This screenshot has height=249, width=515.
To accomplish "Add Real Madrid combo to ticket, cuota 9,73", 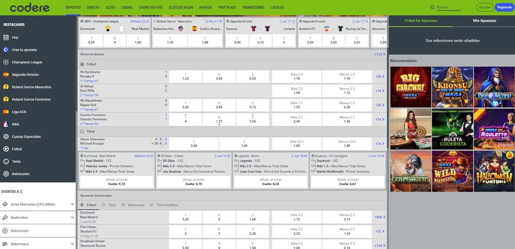I will [x=116, y=182].
